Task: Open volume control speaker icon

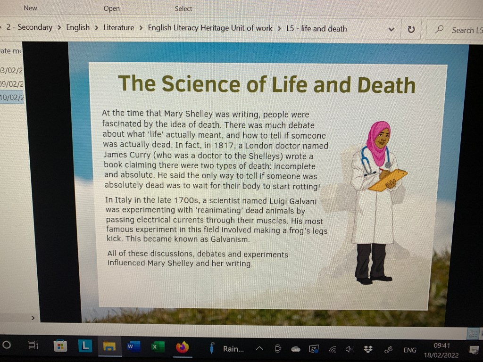Action: pos(350,349)
